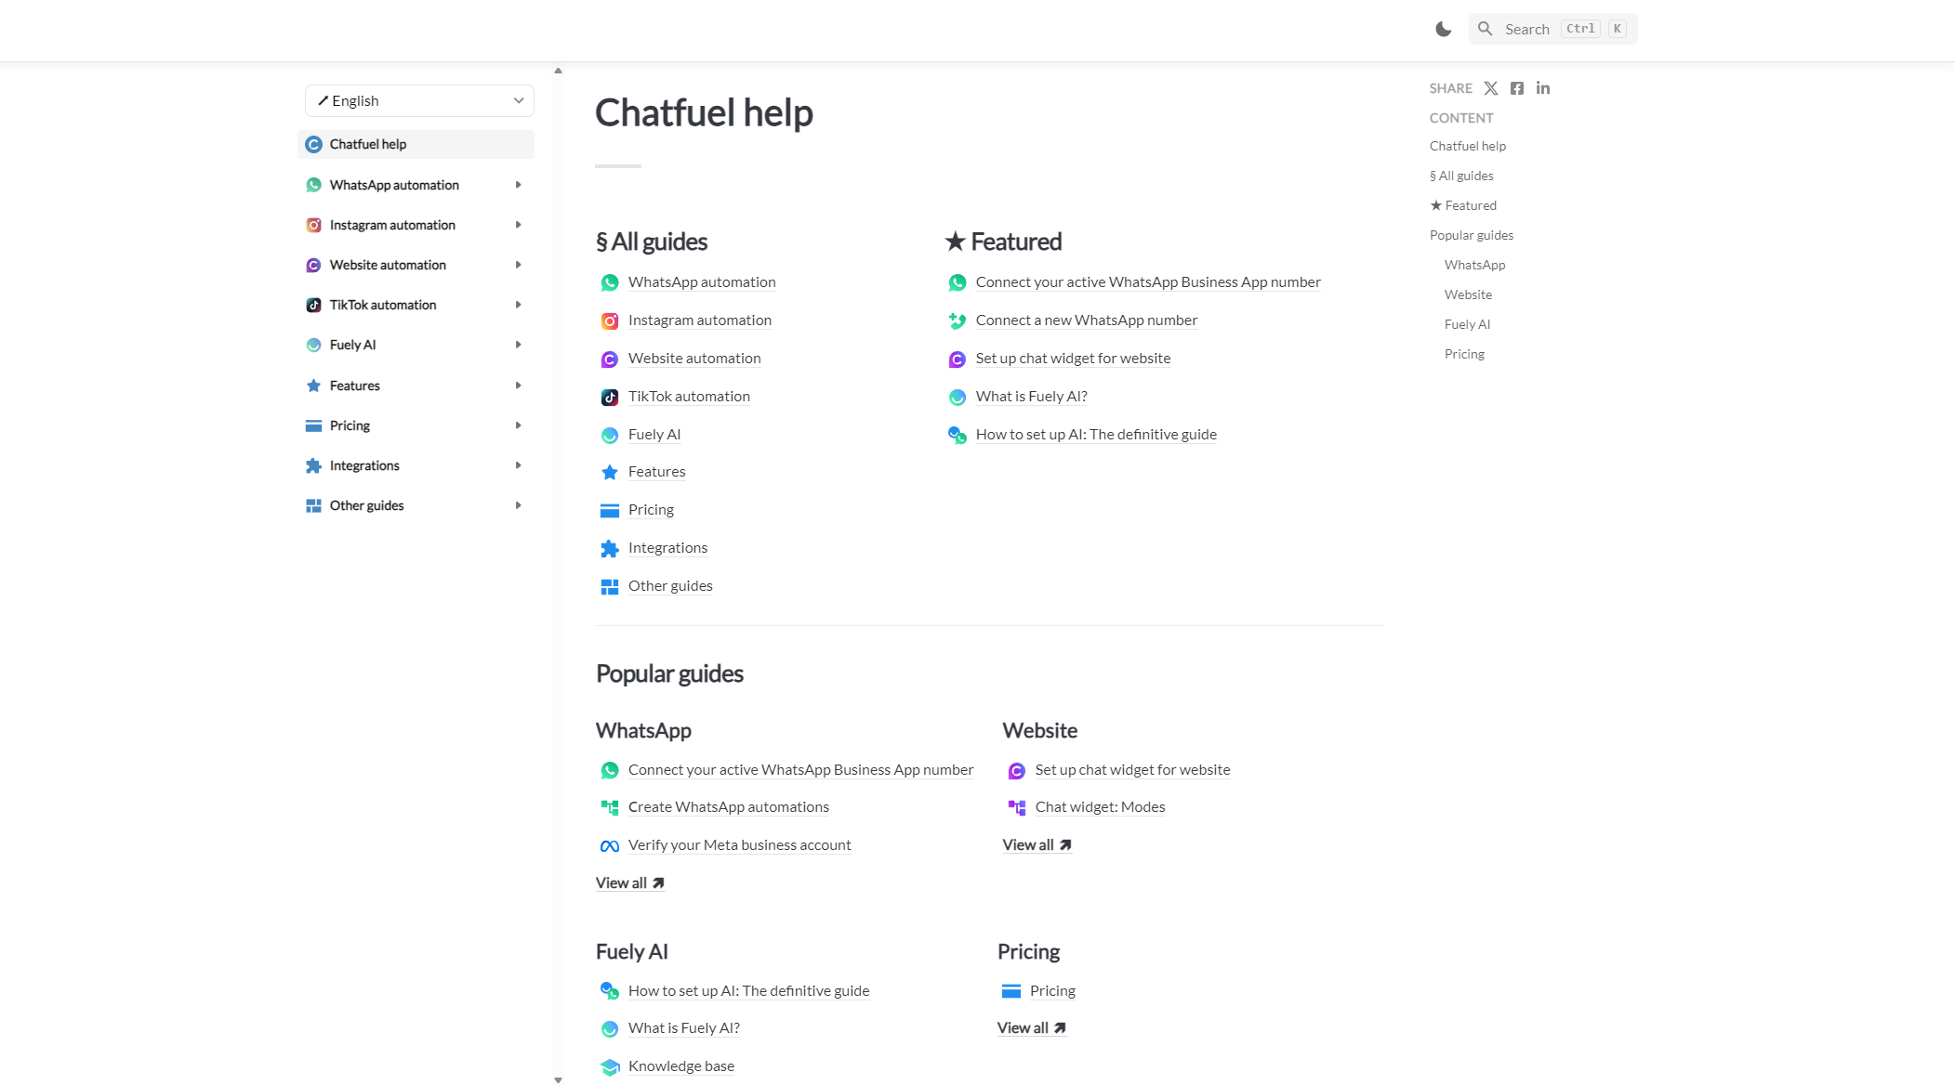Viewport: 1955px width, 1085px height.
Task: Click the search magnifier icon
Action: 1485,28
